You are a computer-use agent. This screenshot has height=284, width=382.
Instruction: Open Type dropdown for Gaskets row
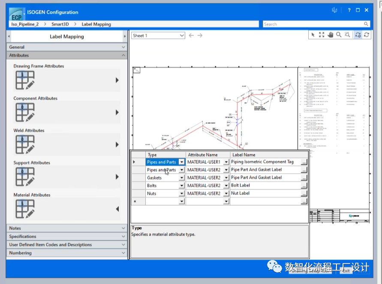click(182, 178)
